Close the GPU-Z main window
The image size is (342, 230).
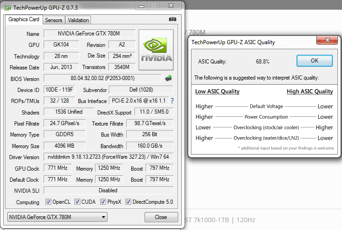(x=171, y=6)
